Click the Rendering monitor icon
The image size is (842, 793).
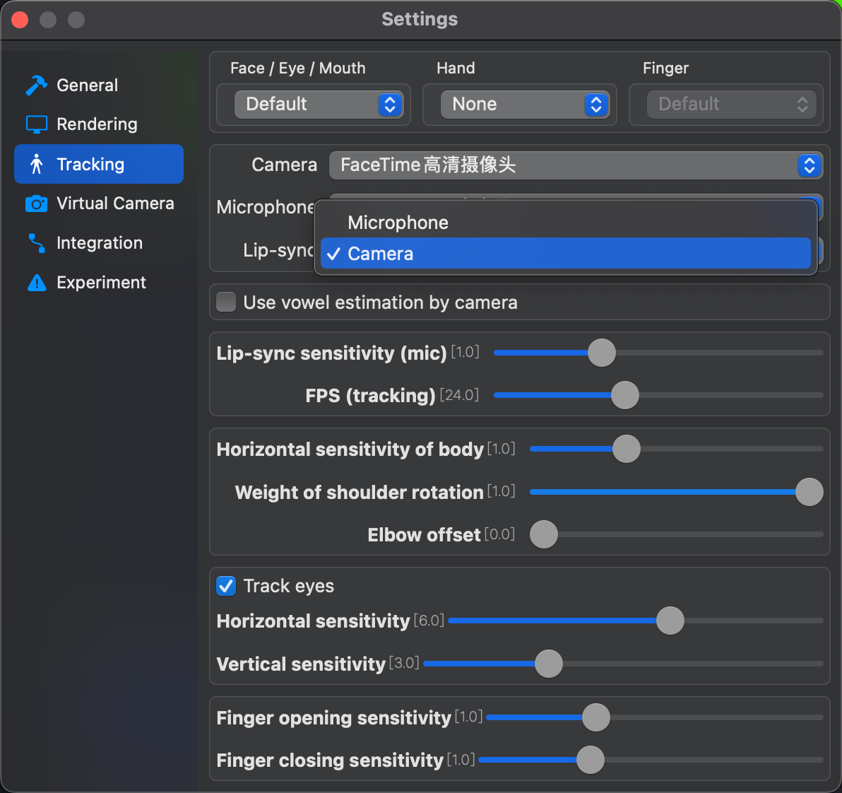36,124
